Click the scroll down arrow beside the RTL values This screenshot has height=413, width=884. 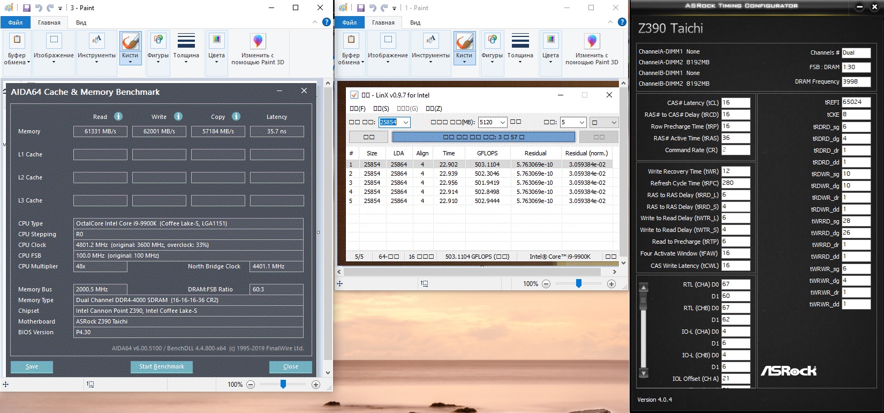(x=644, y=373)
